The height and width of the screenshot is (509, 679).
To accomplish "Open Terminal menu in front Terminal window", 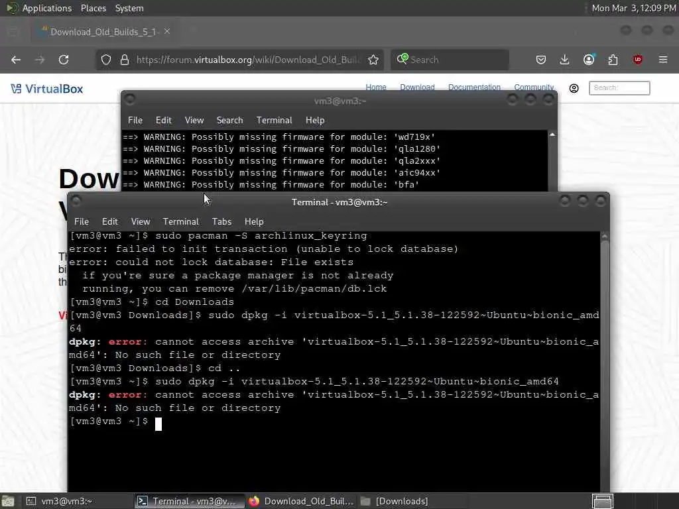I will [180, 221].
